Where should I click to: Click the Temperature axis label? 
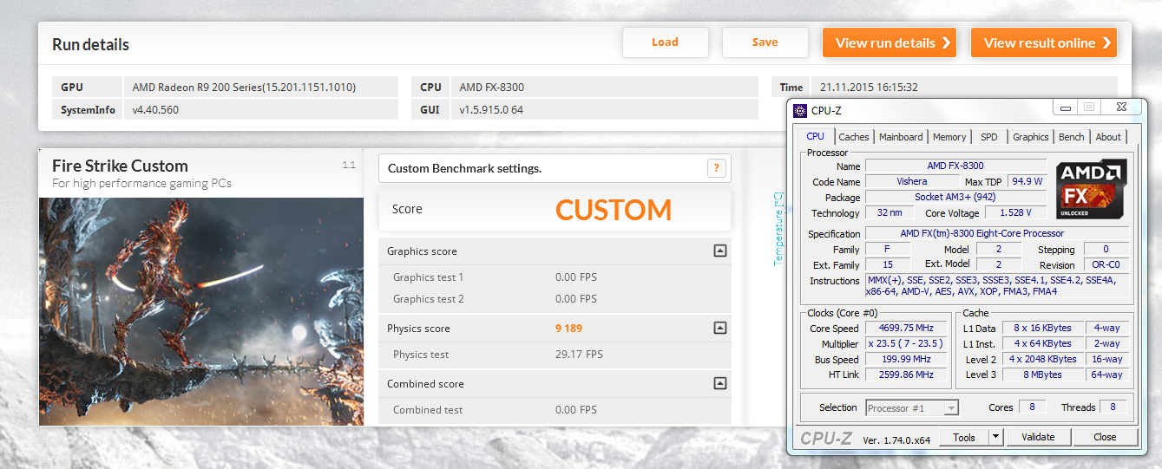(778, 229)
